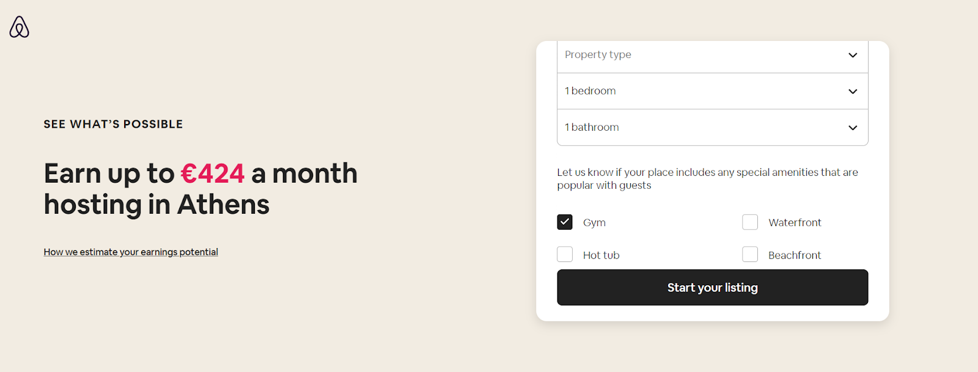Click the SEE WHAT'S POSSIBLE heading

click(x=112, y=124)
